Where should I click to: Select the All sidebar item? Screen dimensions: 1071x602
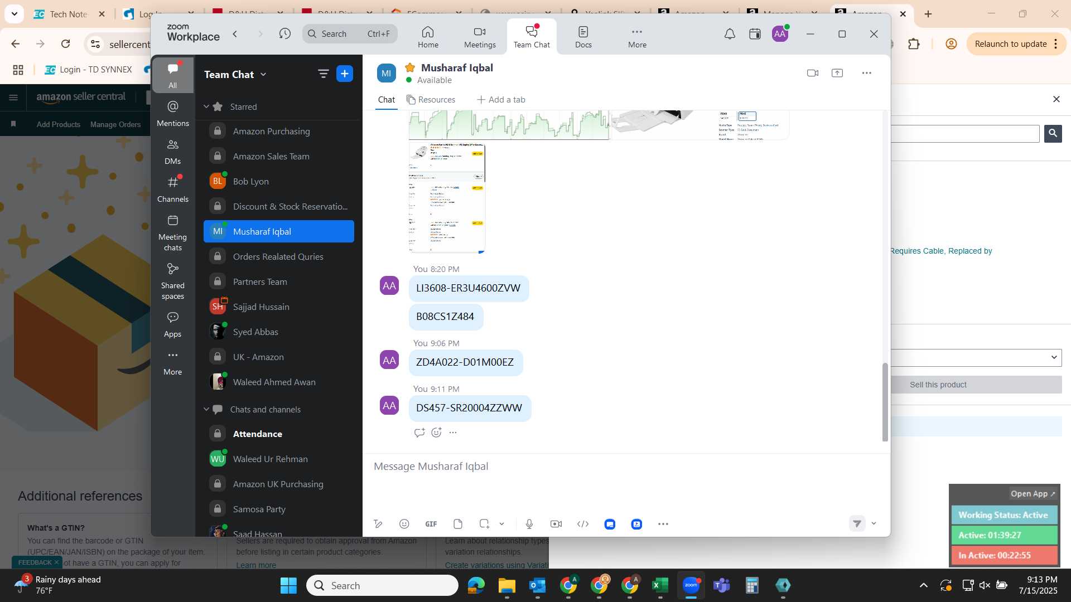(x=173, y=75)
